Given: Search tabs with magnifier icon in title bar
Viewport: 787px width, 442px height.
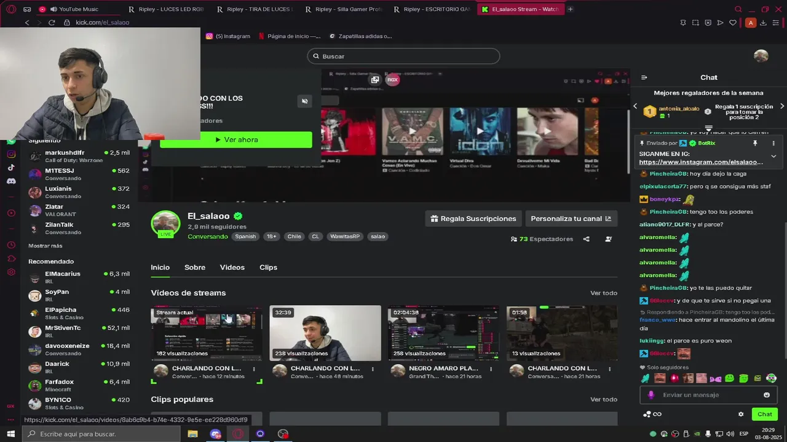Looking at the screenshot, I should 738,9.
